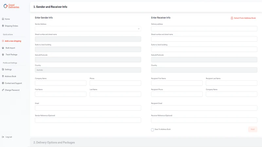Viewport: 262px width, 147px height.
Task: Click the Address Book pin icon
Action: click(3, 76)
